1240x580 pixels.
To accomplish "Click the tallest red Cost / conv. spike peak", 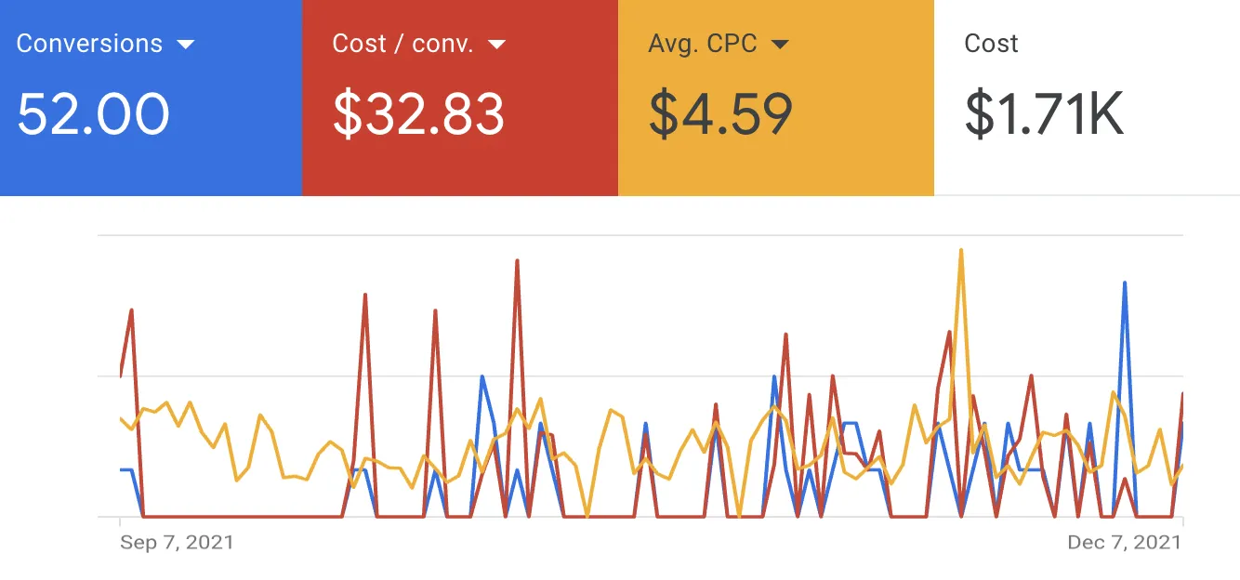I will [517, 261].
